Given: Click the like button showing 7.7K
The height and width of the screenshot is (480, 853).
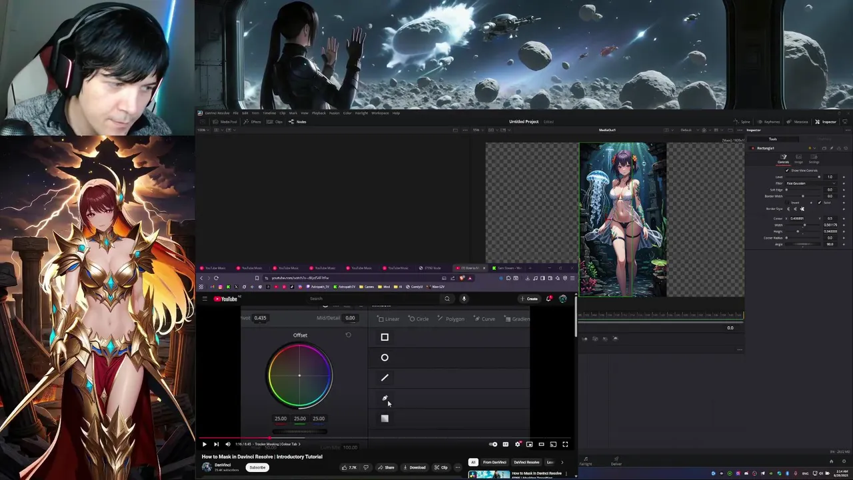Looking at the screenshot, I should [x=349, y=467].
